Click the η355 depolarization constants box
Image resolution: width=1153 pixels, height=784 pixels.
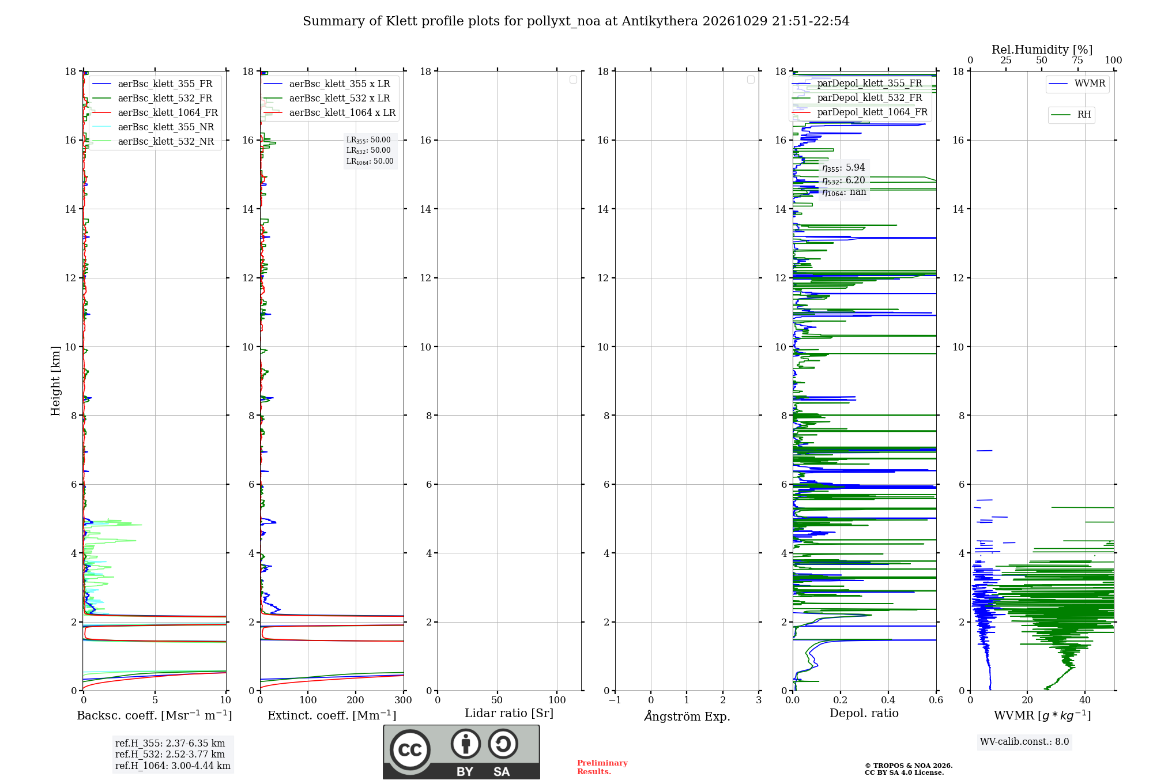[x=844, y=180]
